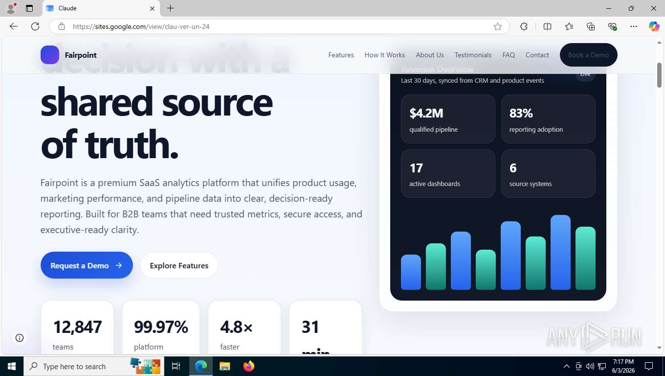Click the Fairpoint logo icon

50,55
